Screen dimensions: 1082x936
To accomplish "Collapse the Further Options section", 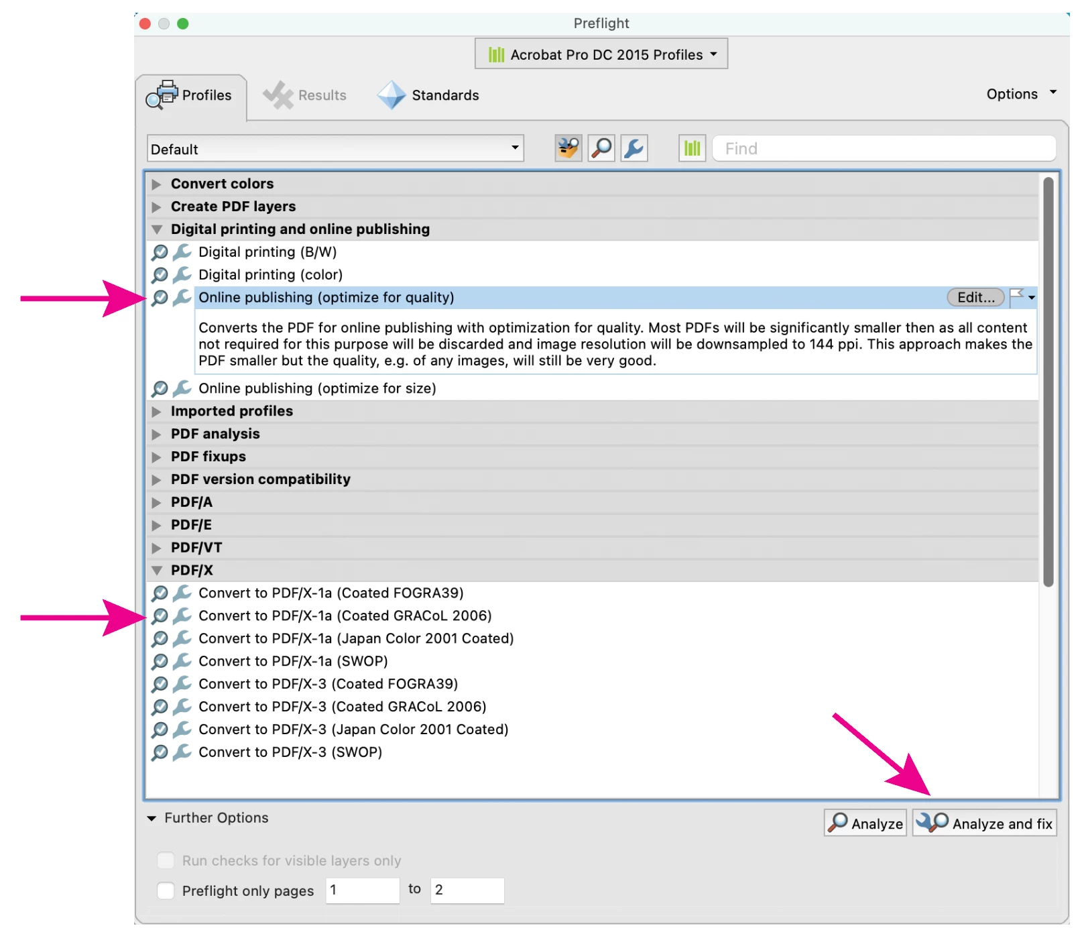I will 152,819.
